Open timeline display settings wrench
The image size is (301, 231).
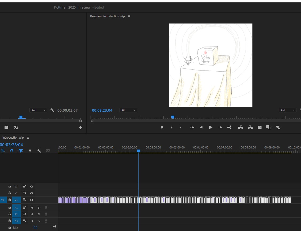click(39, 151)
